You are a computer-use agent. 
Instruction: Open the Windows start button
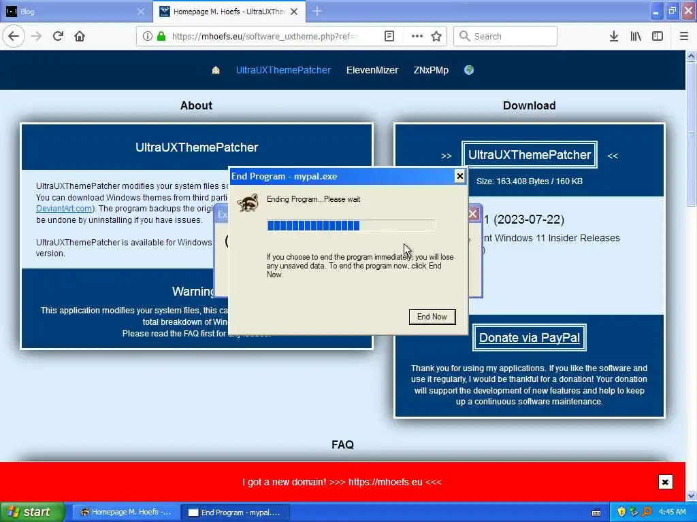33,512
